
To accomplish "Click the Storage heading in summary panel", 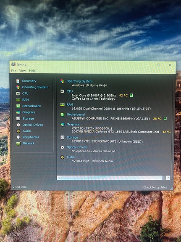I will pos(72,137).
